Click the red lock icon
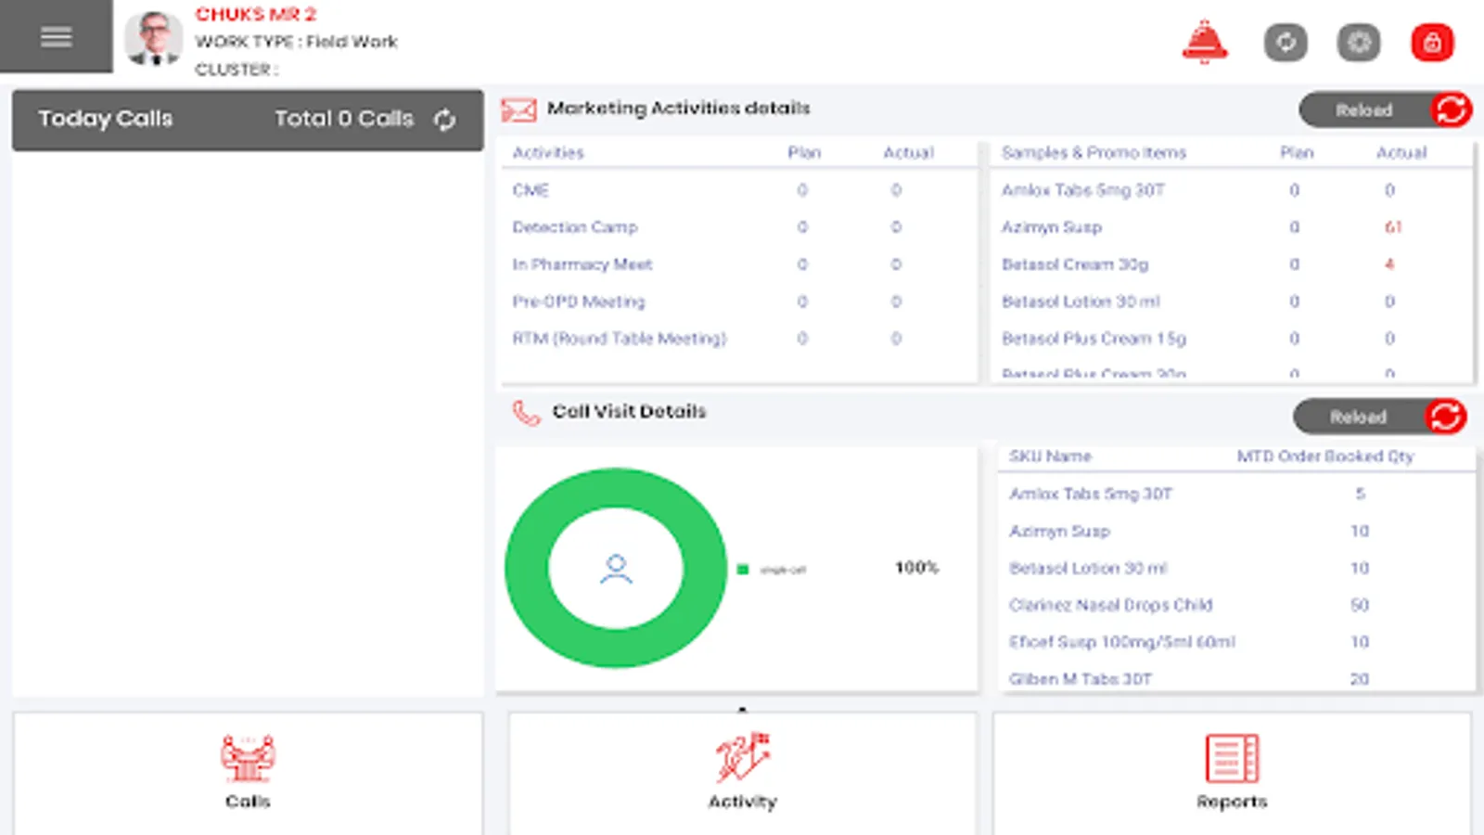The height and width of the screenshot is (835, 1484). 1432,42
